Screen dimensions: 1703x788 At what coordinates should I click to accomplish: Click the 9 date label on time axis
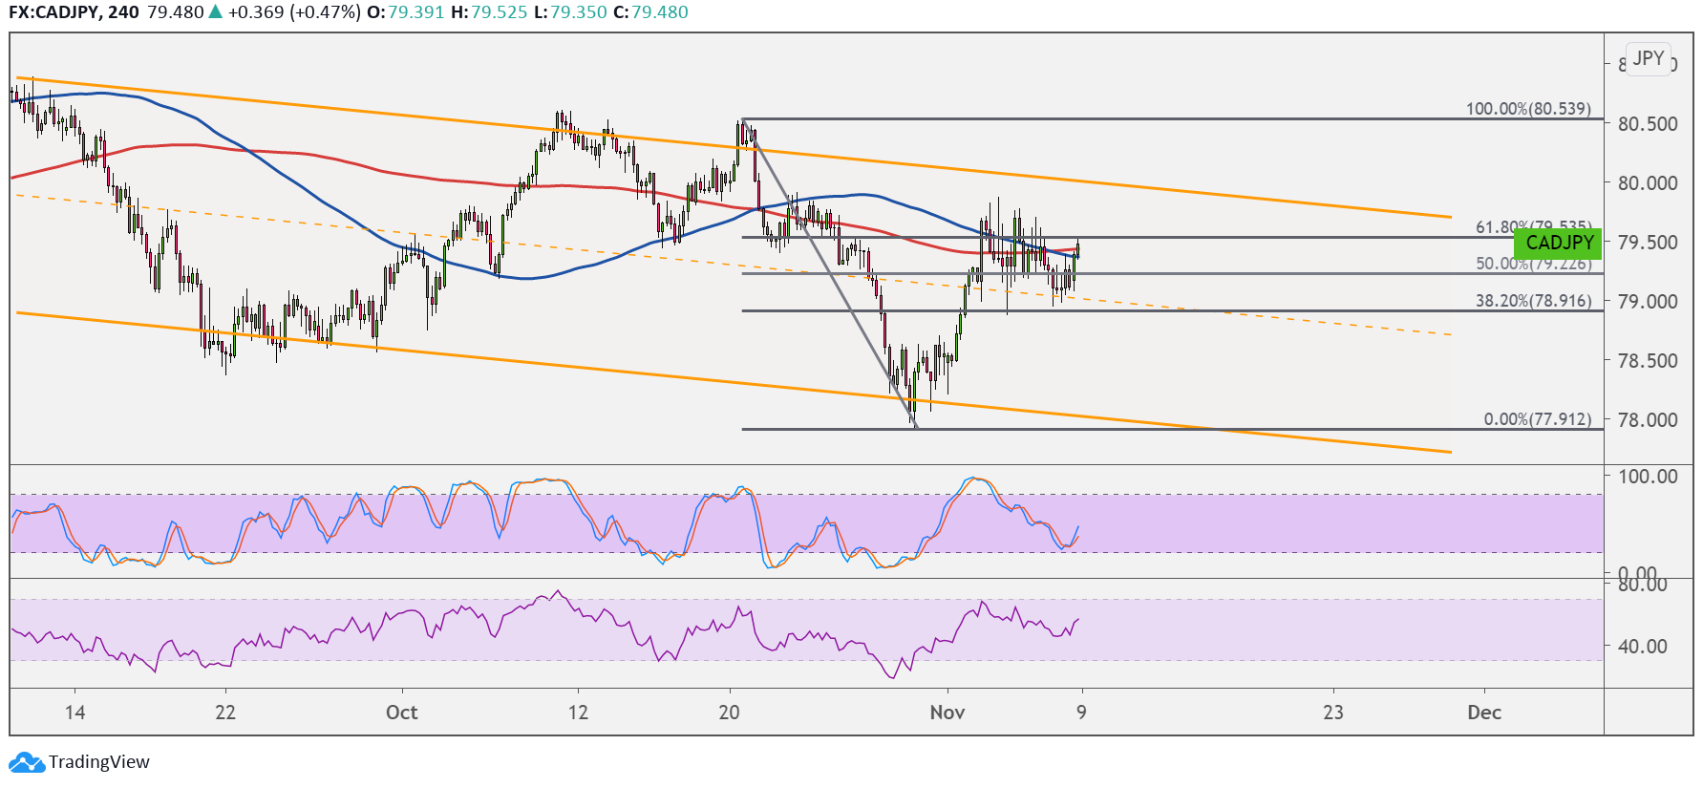click(1081, 713)
